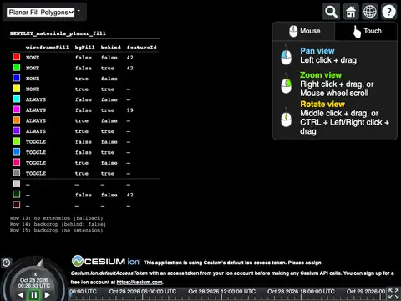Click the gray swatch in last TOGGLE row

point(17,172)
